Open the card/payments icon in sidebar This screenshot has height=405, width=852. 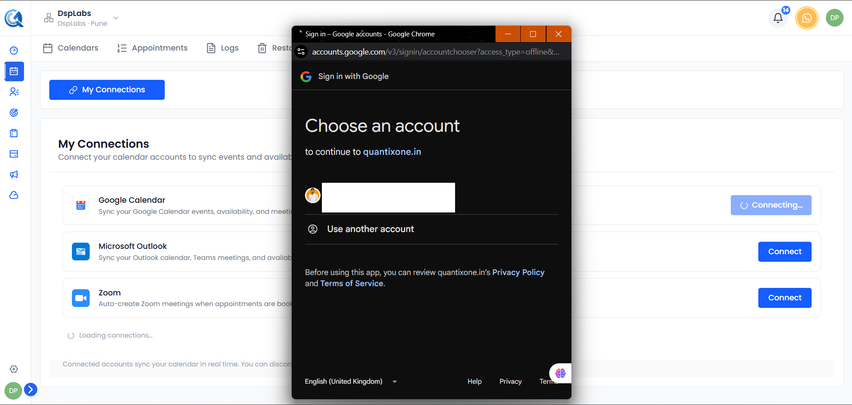(x=14, y=154)
